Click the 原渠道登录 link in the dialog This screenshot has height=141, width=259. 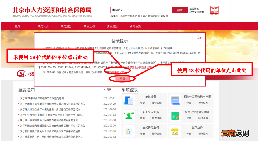(118, 72)
